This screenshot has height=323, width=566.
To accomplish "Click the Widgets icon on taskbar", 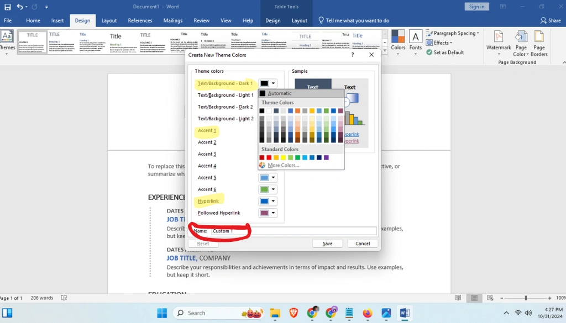I will (x=7, y=313).
